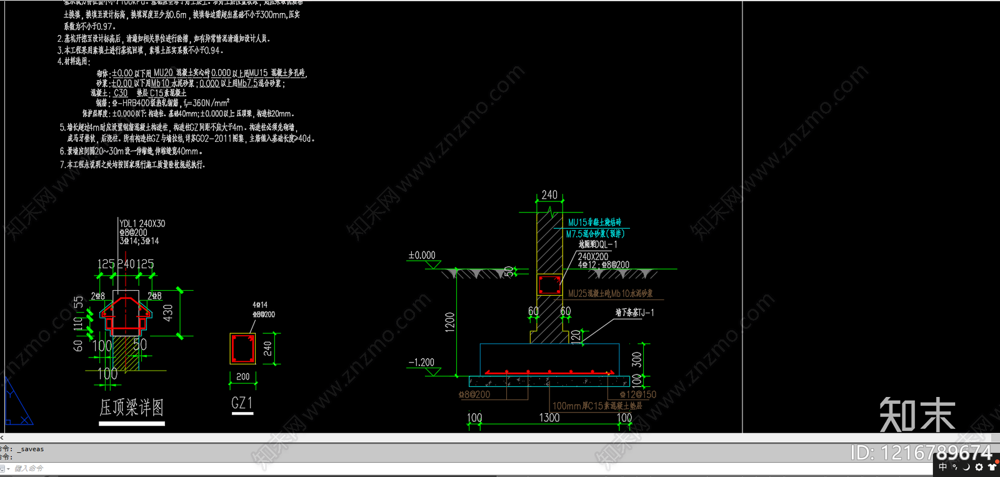The image size is (1000, 477).
Task: Select the '240' wall thickness dimension at top
Action: [x=549, y=195]
